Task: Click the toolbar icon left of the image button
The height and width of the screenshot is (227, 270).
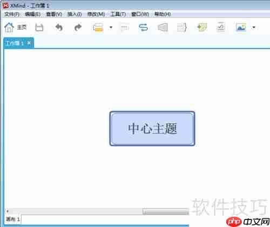Action: coord(221,27)
